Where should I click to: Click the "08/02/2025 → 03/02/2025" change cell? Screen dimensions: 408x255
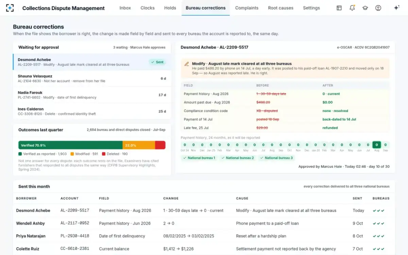pyautogui.click(x=189, y=236)
